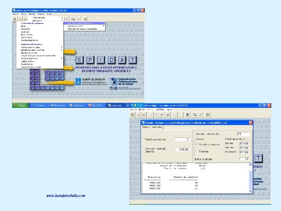Choose Asignación de sujetos a tratamientos
Screen dimensions: 281x211
82,29
